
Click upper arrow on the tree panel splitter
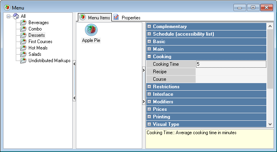click(x=74, y=64)
